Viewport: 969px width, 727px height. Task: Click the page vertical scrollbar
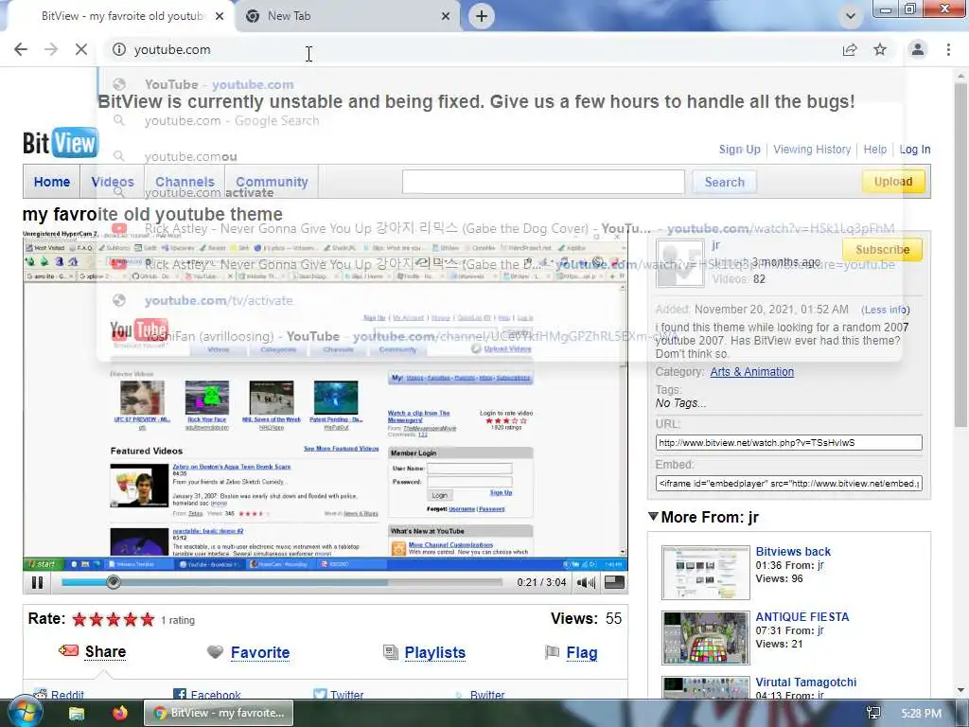[x=960, y=256]
